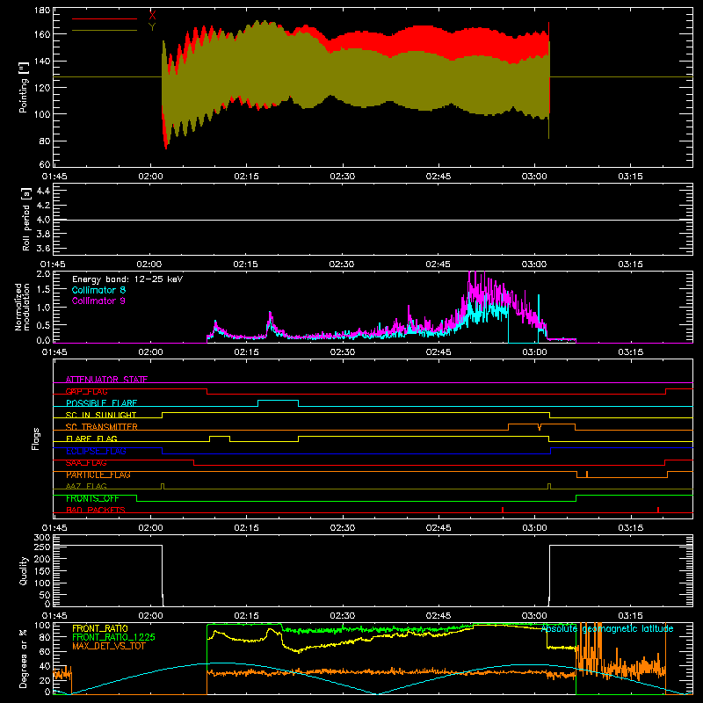703x703 pixels.
Task: Click the Roll period [s] axis title
Action: 25,219
